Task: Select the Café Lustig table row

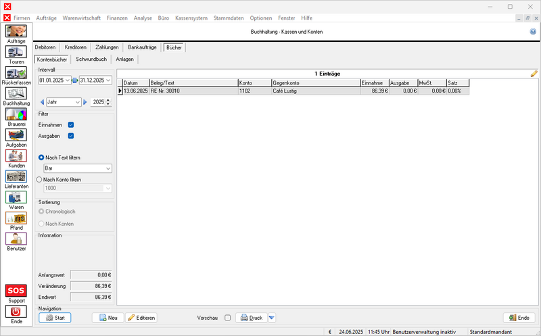Action: [291, 91]
